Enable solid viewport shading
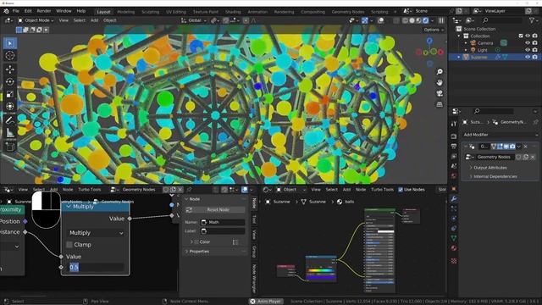The image size is (542, 305). [x=412, y=20]
